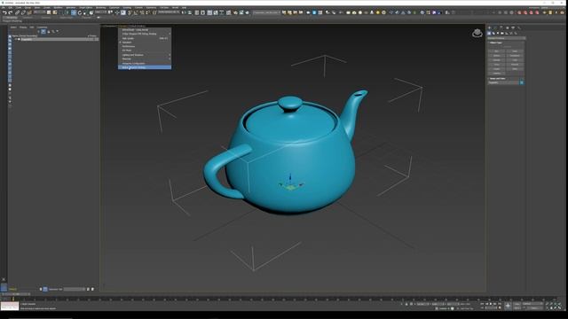This screenshot has width=568, height=319.
Task: Expand the Lighting and Shadows submenu
Action: point(145,55)
